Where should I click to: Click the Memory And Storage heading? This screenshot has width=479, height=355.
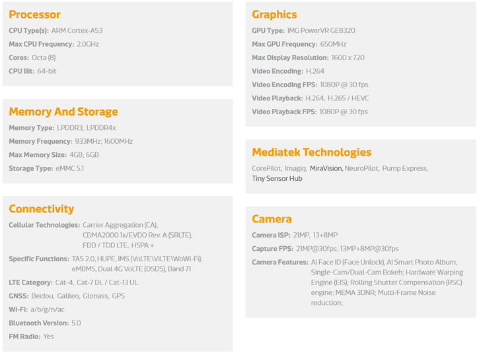coord(63,112)
